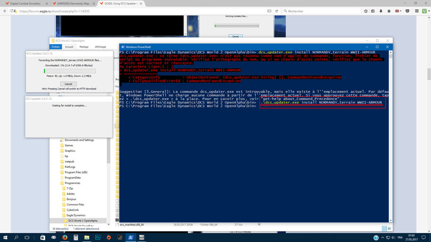Screen dimensions: 431x242
Task: Show hidden system tray icons chevron
Action: (383, 238)
